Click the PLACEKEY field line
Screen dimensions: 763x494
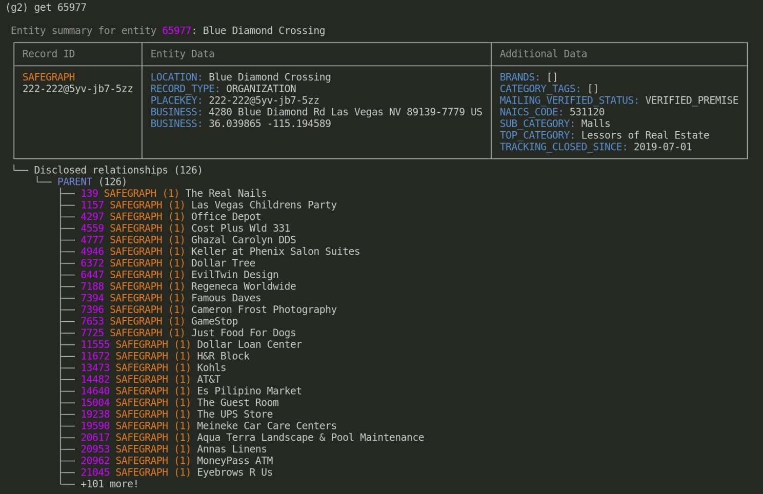pos(235,100)
